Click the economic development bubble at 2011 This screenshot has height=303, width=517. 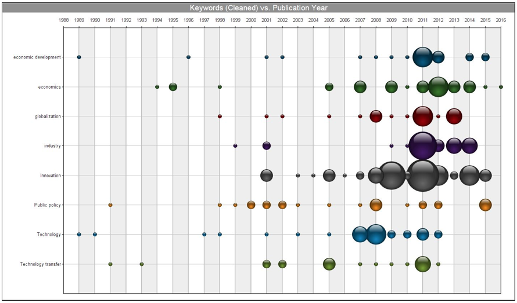pos(423,57)
